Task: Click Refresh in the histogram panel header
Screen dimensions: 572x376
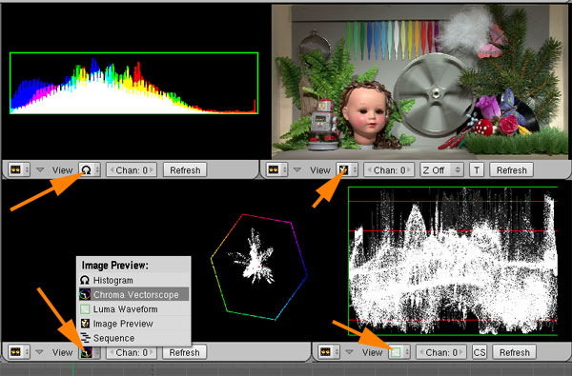Action: (185, 169)
